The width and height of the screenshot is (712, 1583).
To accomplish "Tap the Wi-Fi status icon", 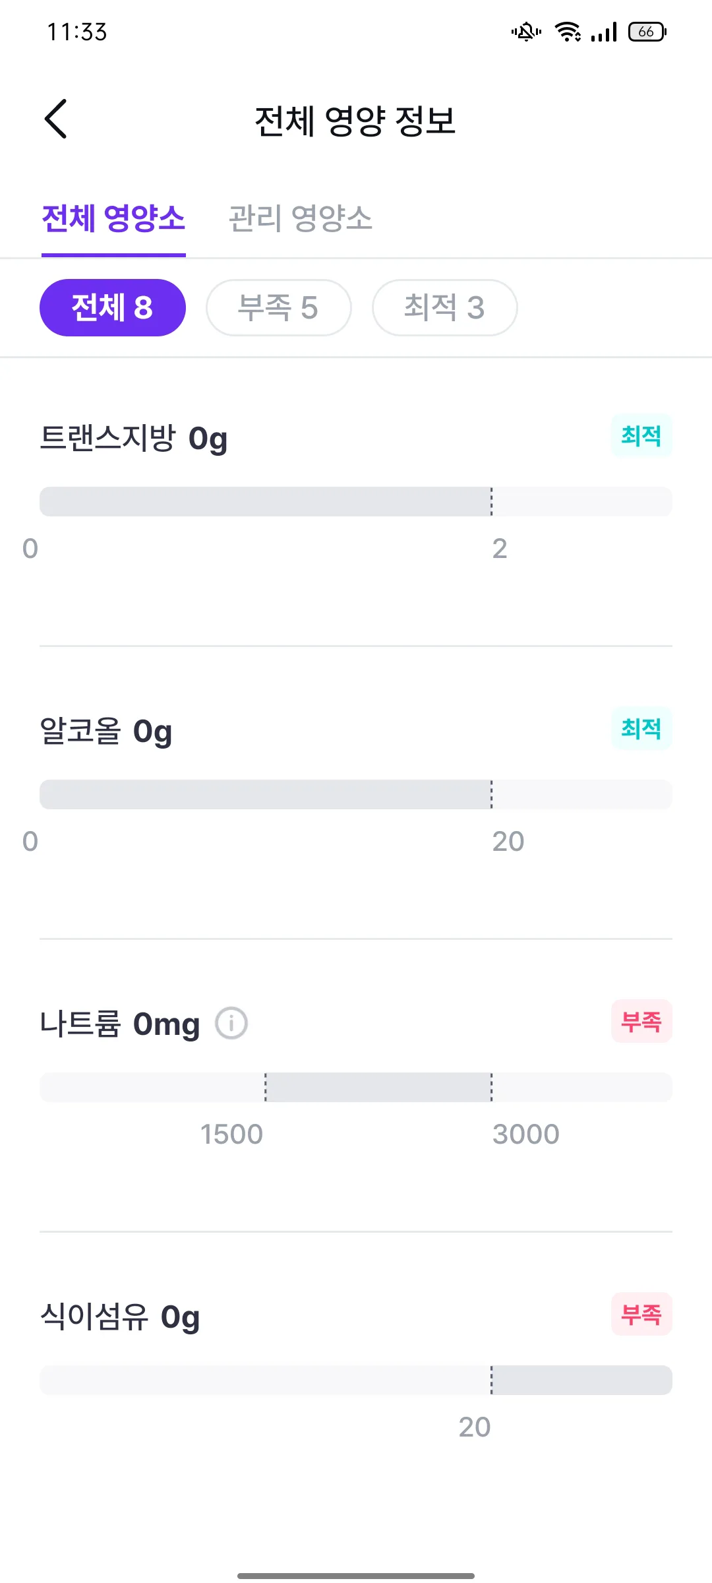I will click(x=568, y=32).
